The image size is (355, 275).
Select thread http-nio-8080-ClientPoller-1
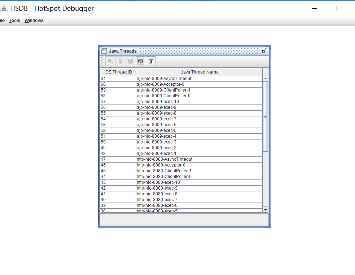(x=200, y=171)
